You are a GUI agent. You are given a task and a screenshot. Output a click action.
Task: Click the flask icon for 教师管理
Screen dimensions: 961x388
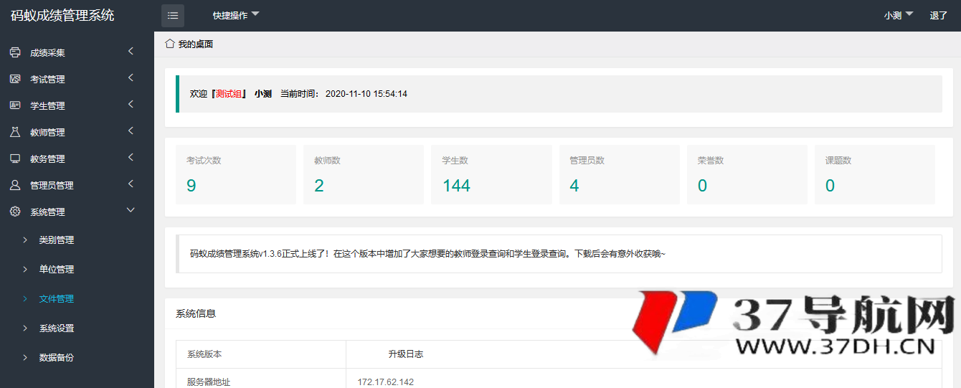[x=15, y=132]
